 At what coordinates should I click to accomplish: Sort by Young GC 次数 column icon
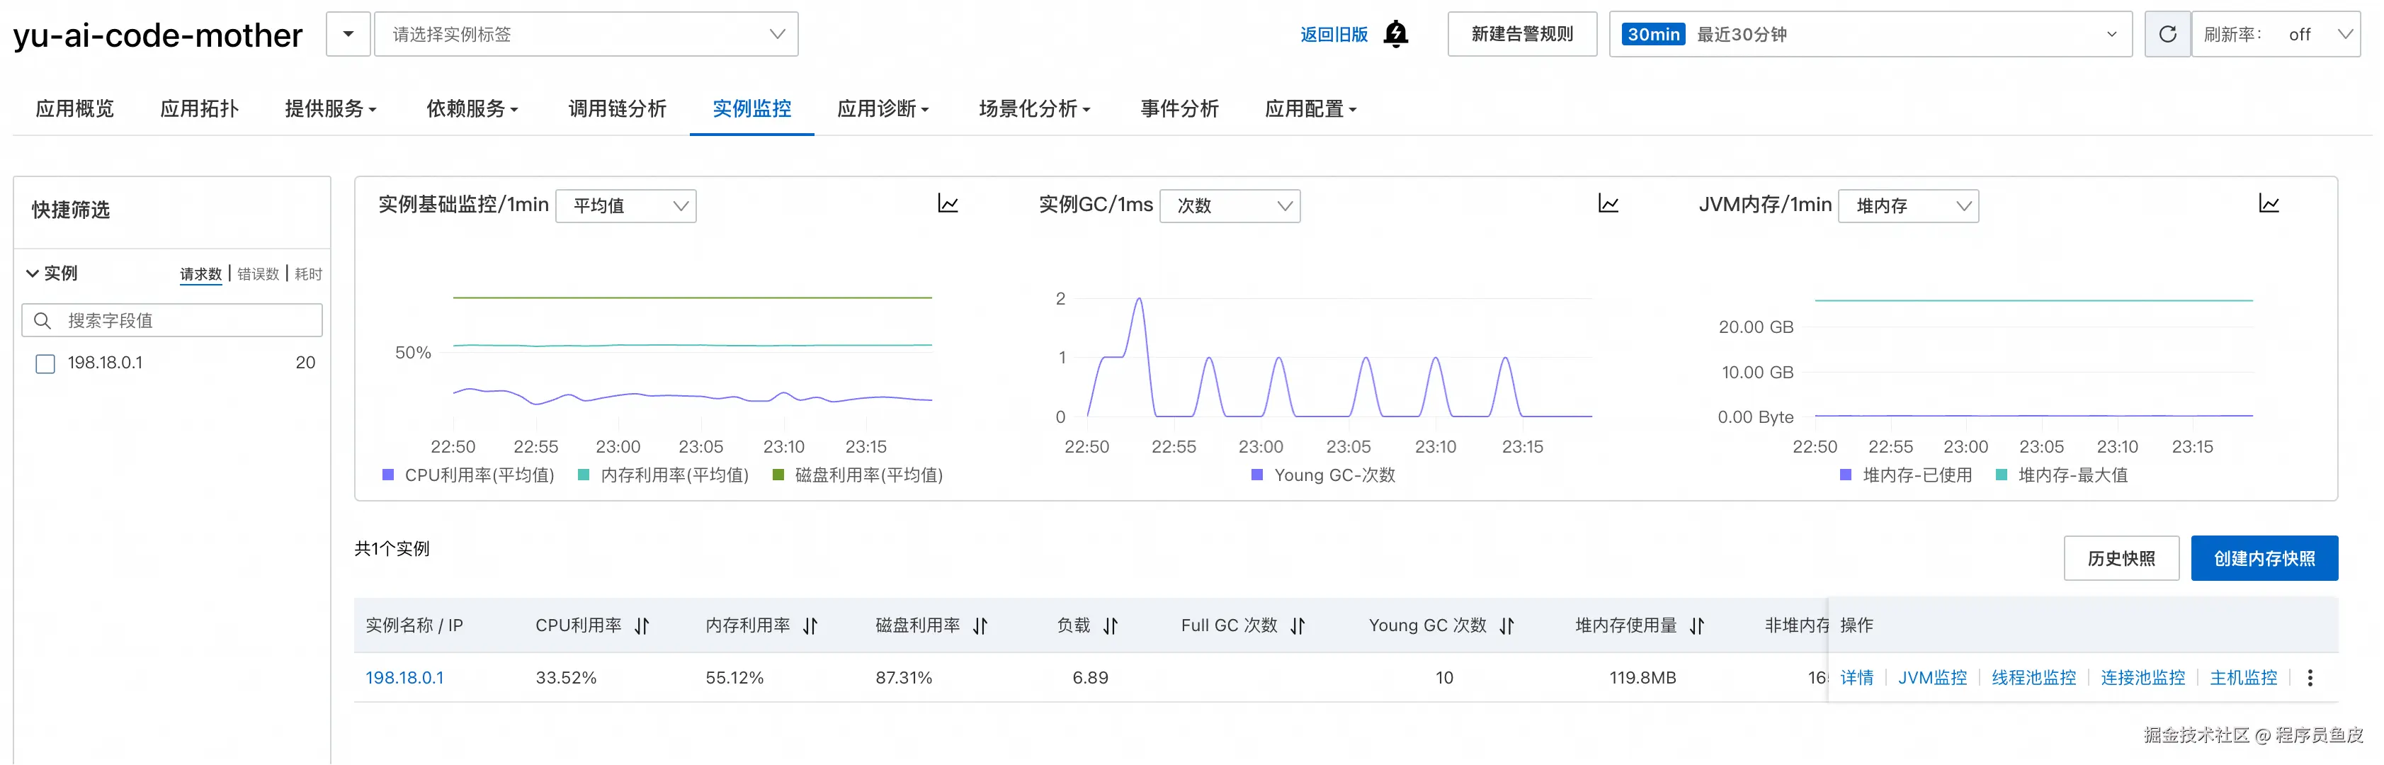tap(1506, 626)
